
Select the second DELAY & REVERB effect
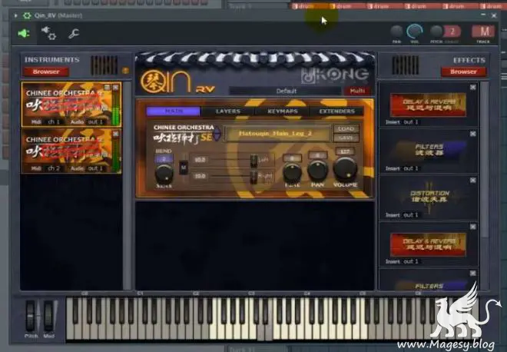tap(428, 244)
